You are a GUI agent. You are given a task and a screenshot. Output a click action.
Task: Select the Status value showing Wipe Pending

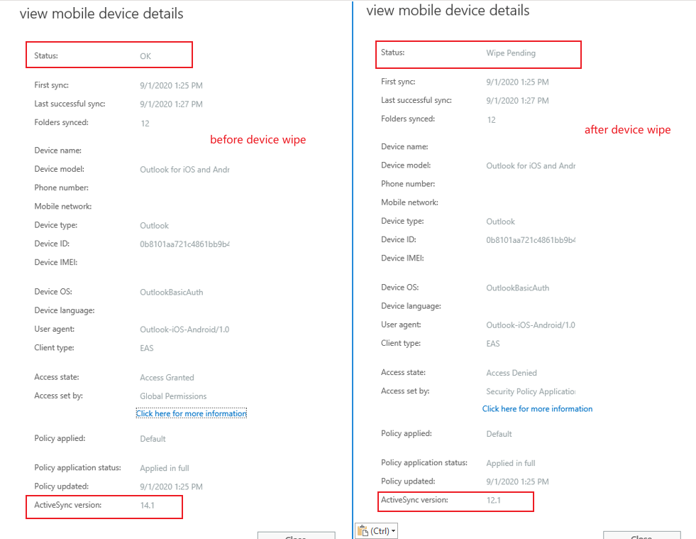click(x=510, y=53)
